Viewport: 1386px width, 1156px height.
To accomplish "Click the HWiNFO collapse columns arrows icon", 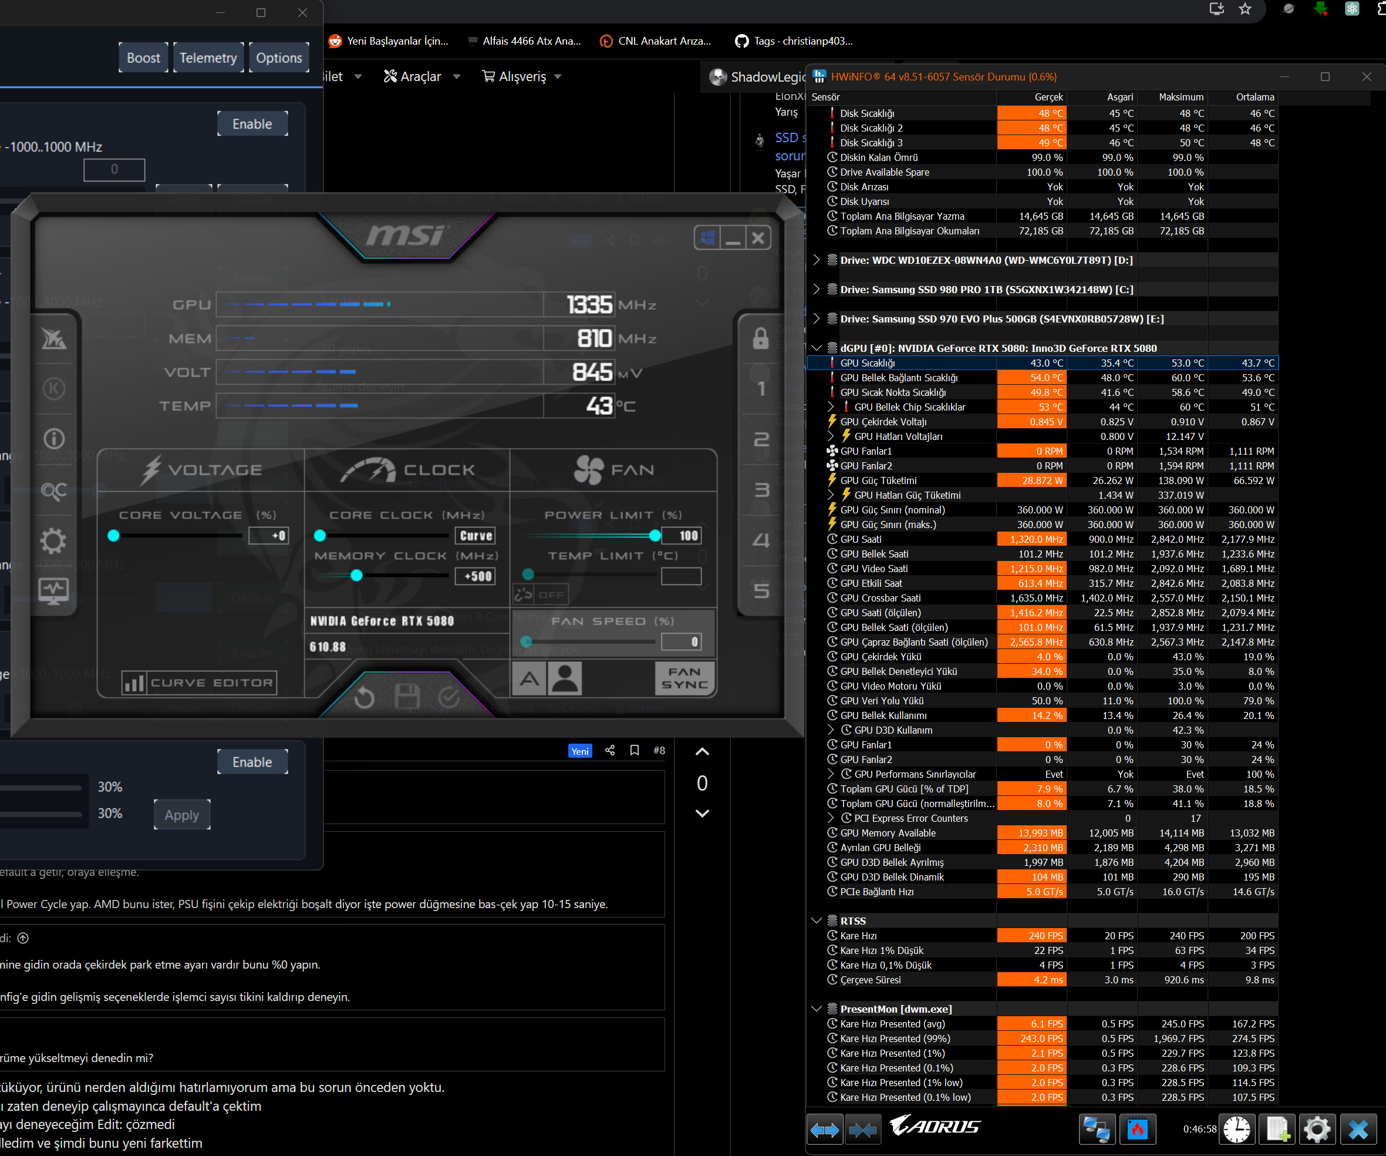I will point(864,1130).
